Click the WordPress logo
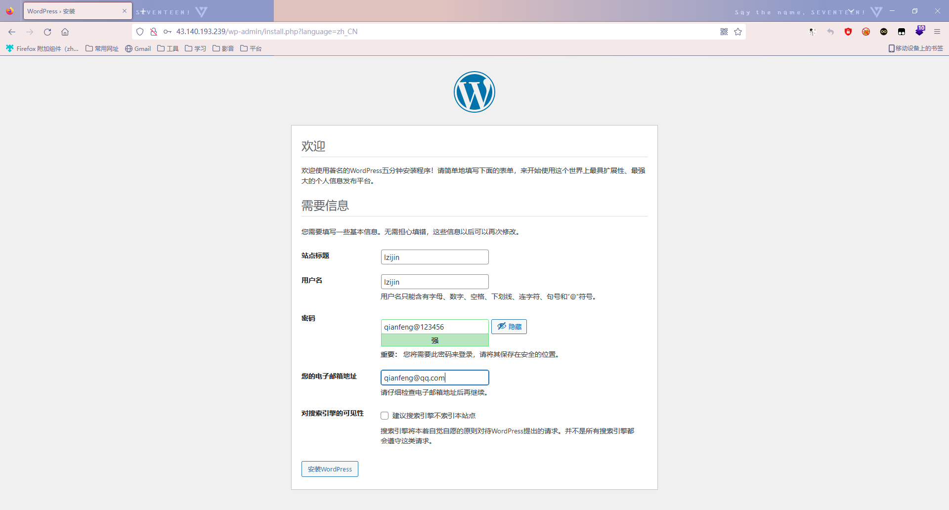The width and height of the screenshot is (949, 510). 474,92
